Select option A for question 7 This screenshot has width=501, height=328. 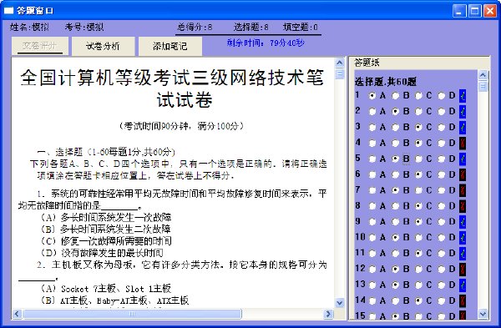click(372, 190)
